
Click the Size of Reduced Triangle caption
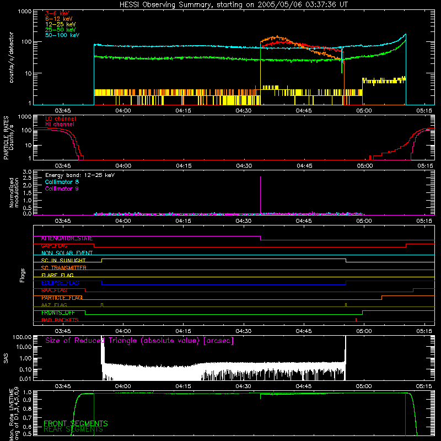click(139, 341)
